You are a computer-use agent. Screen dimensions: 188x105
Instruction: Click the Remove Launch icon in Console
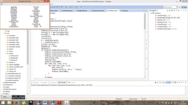pos(158,83)
